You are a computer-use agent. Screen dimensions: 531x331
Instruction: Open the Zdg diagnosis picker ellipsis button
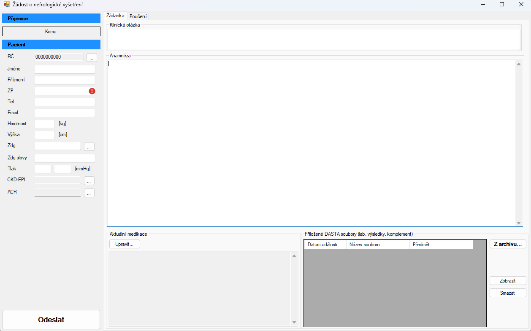[89, 147]
